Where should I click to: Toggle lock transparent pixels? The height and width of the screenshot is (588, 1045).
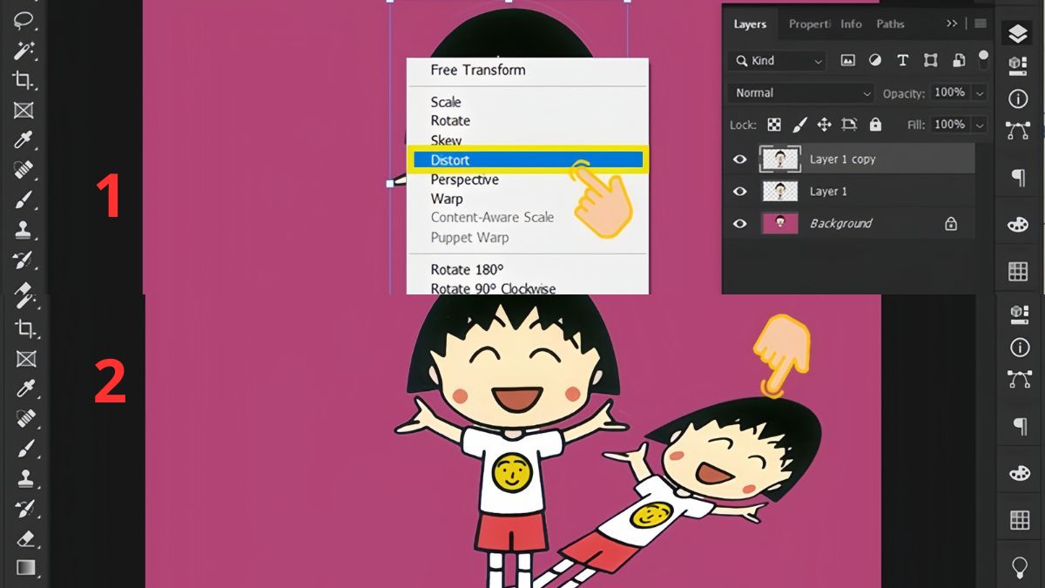pos(773,125)
